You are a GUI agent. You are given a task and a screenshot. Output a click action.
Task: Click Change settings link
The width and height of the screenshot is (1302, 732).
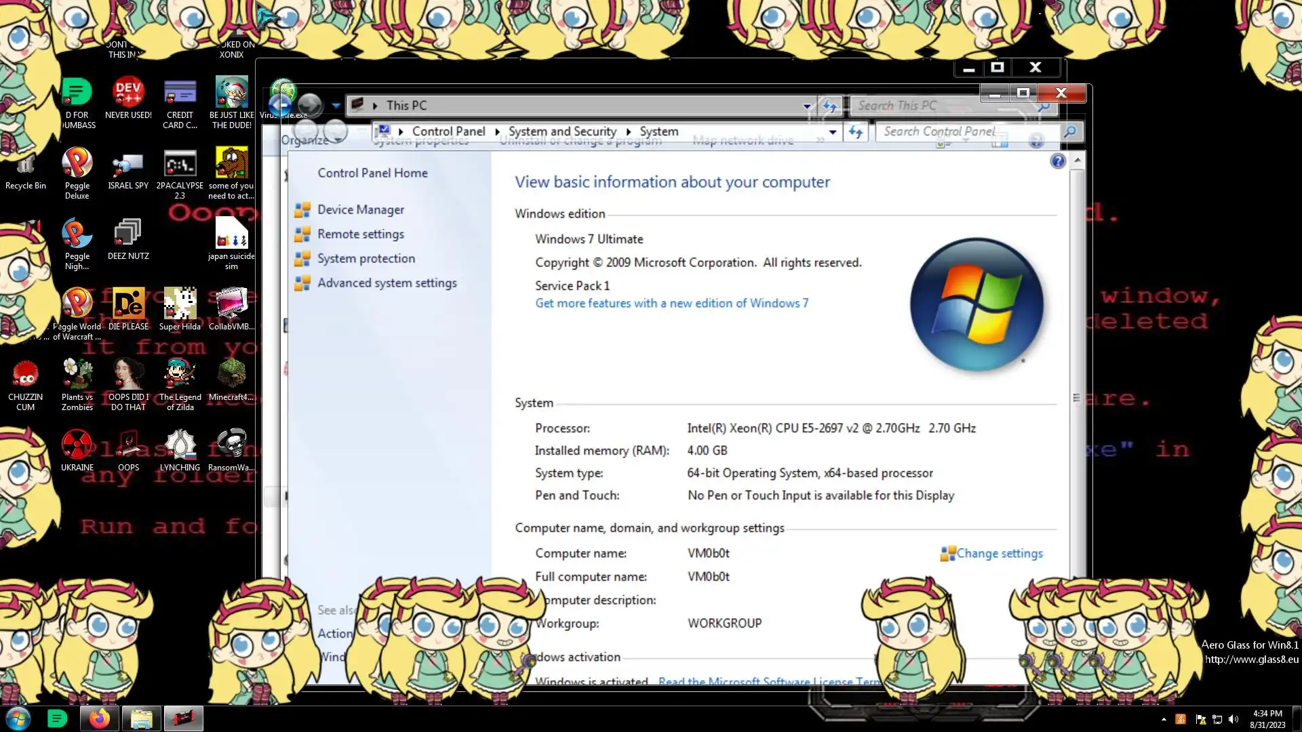coord(999,554)
